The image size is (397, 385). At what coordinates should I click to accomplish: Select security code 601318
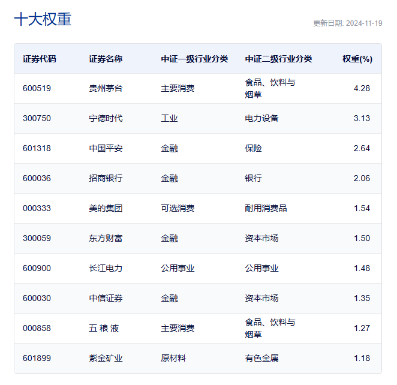click(x=37, y=148)
